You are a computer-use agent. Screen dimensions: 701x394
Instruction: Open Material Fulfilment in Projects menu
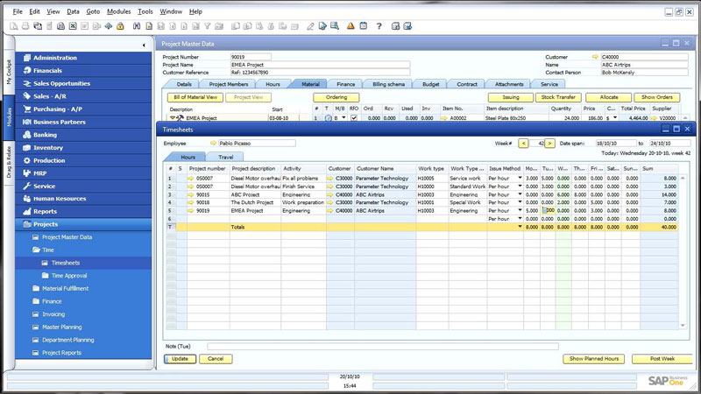point(65,289)
